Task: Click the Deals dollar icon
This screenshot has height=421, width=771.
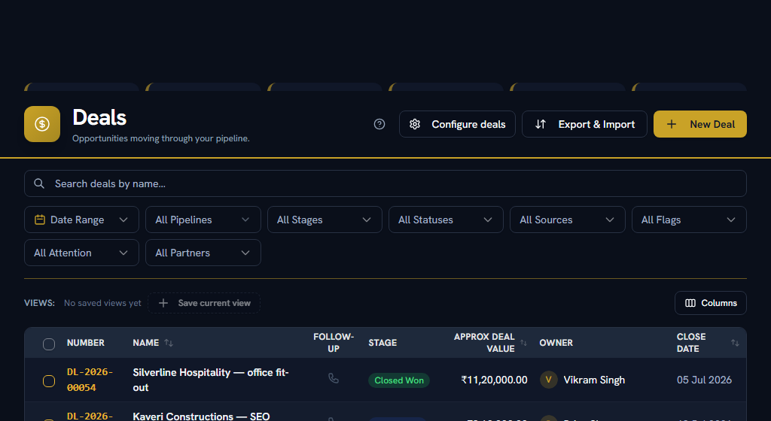Action: click(42, 124)
